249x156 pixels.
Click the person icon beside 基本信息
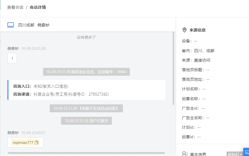pyautogui.click(x=185, y=154)
